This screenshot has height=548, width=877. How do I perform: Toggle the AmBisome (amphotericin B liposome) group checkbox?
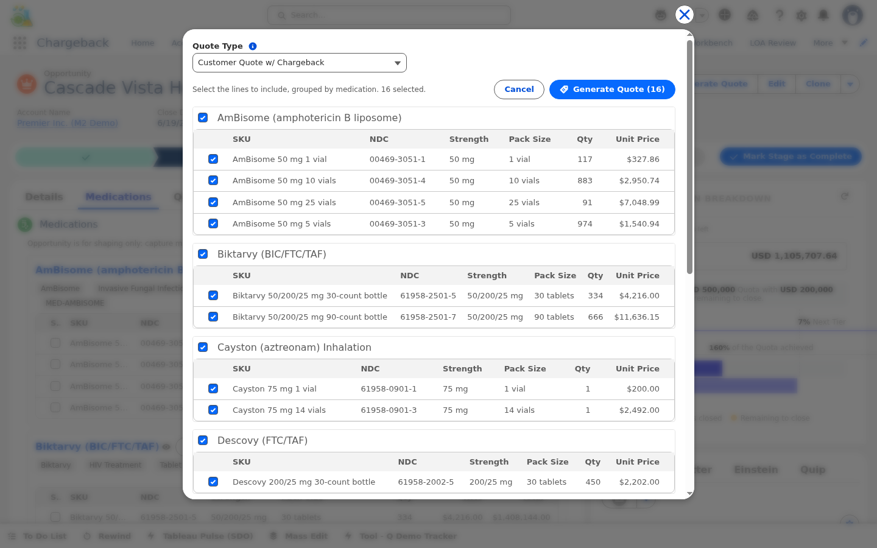point(203,118)
